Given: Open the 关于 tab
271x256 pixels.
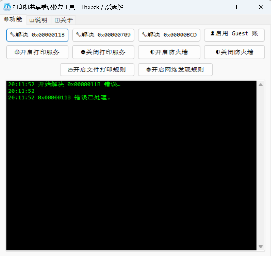Looking at the screenshot, I should tap(64, 20).
